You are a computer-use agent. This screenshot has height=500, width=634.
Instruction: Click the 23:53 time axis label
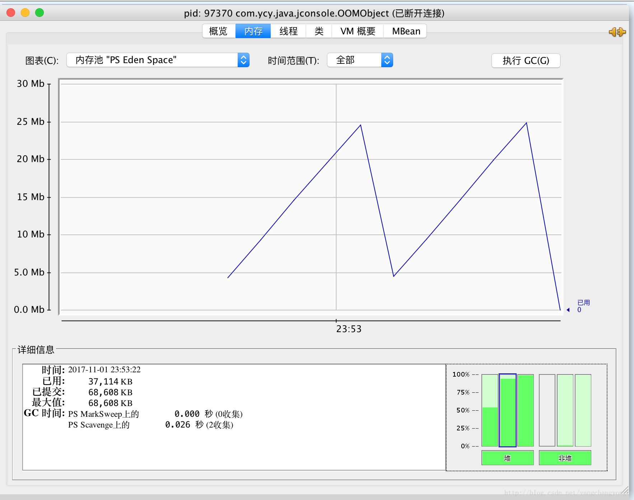(349, 329)
